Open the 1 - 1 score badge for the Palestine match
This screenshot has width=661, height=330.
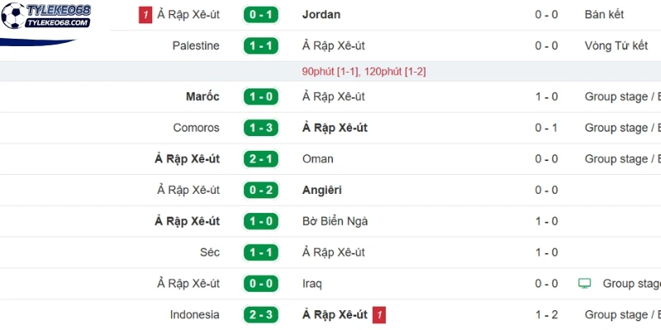[261, 46]
